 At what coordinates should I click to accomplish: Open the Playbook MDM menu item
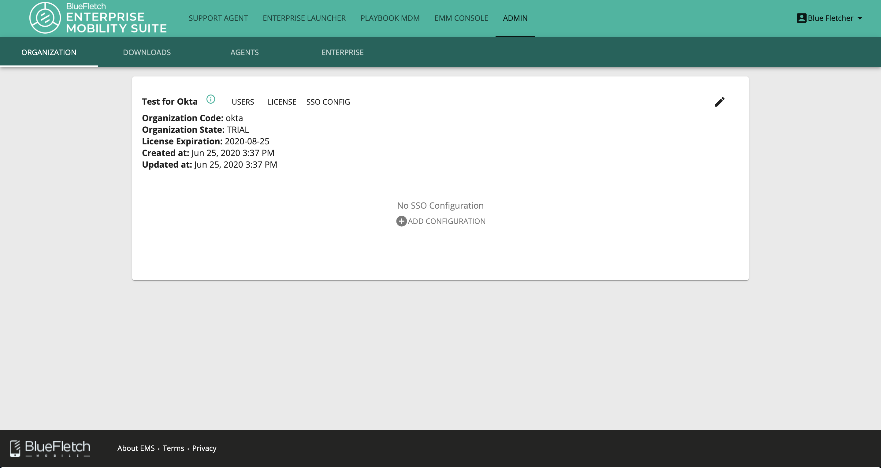390,18
